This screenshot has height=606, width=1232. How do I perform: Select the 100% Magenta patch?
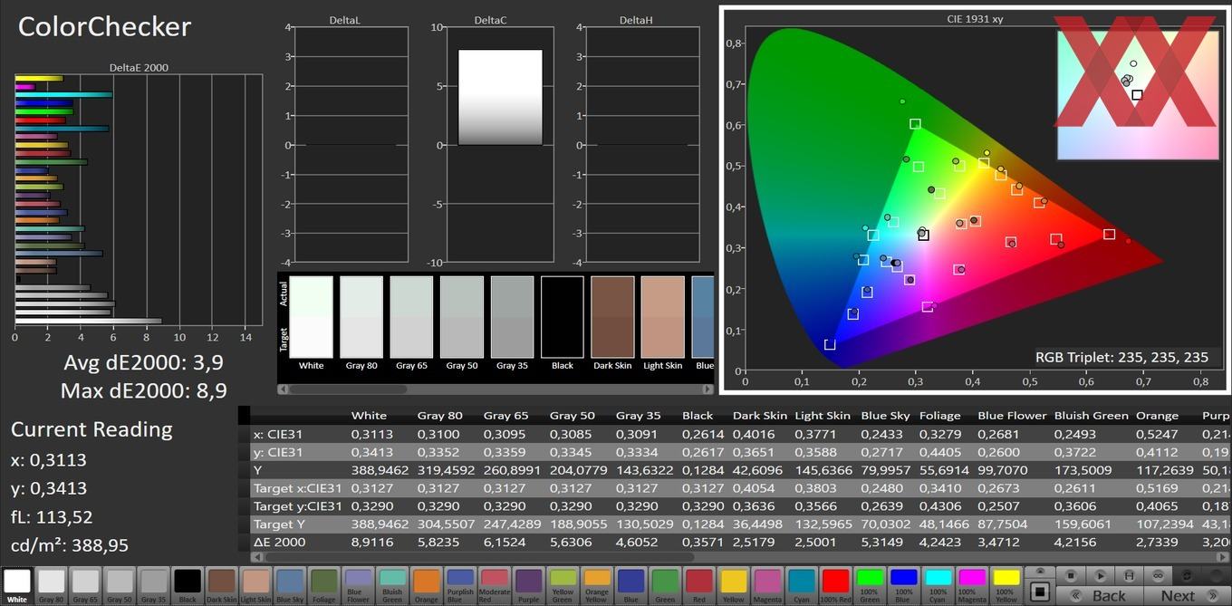[x=972, y=585]
